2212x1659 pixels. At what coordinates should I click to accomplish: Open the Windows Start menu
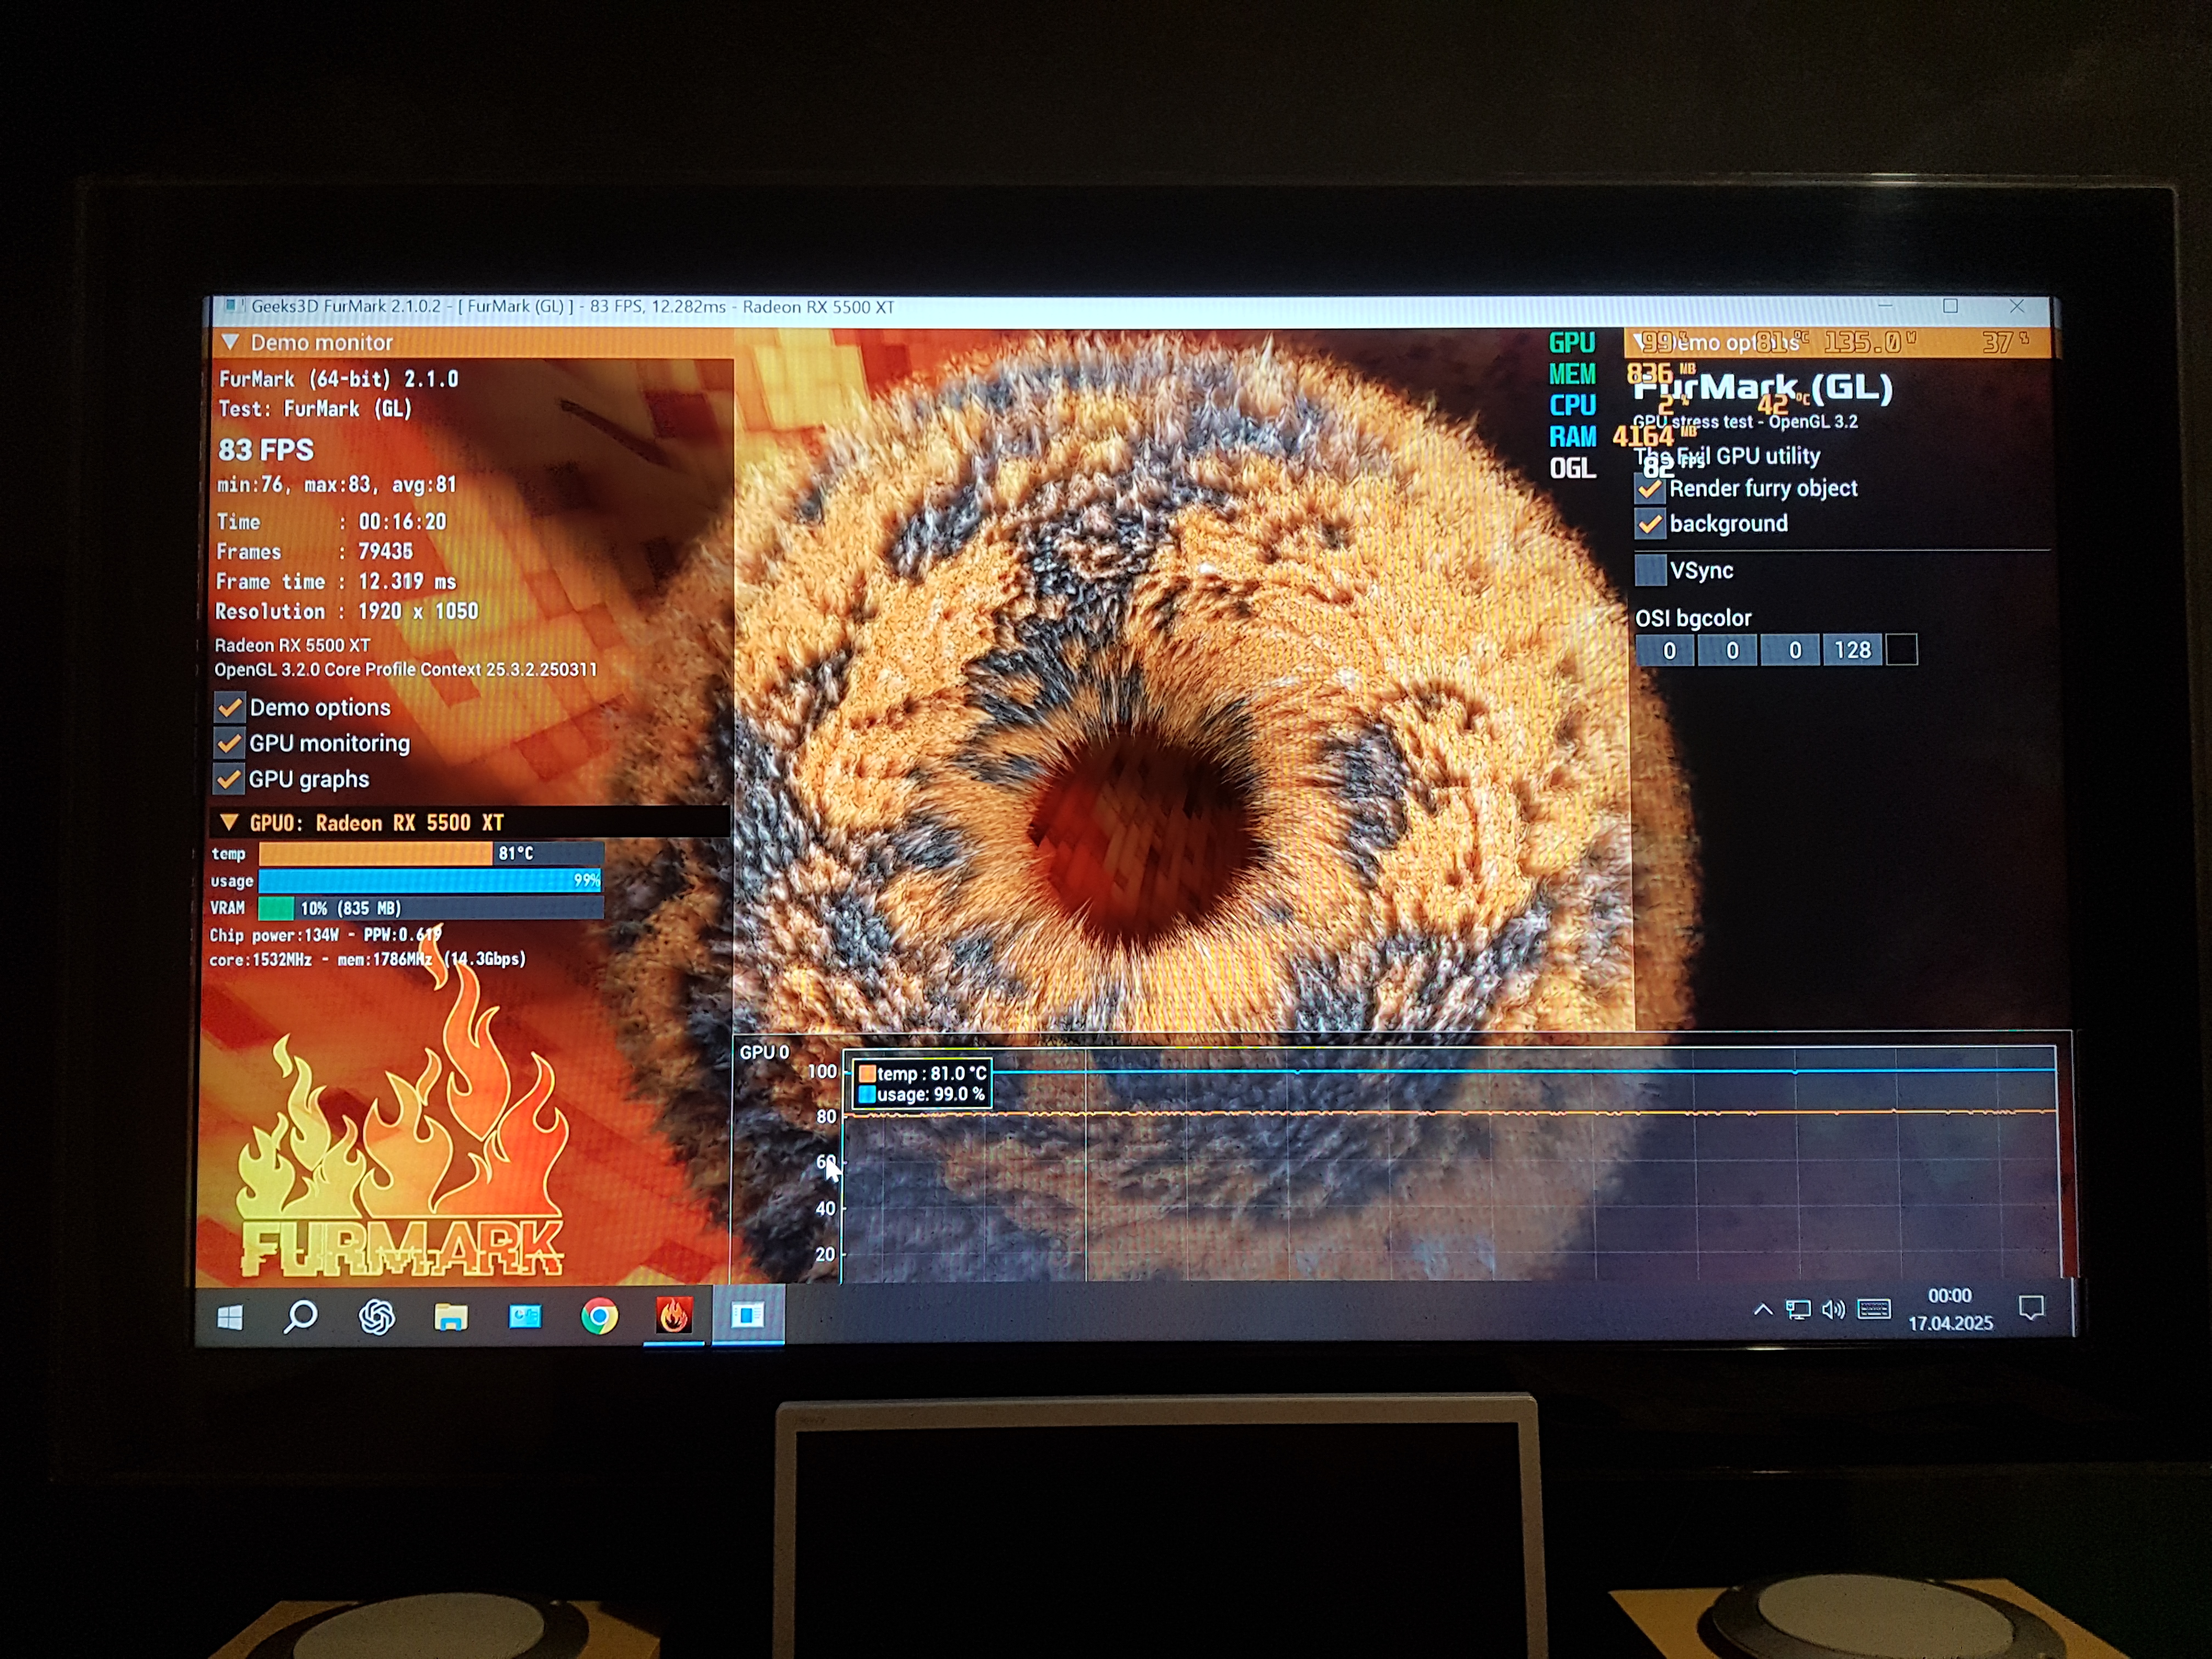(x=230, y=1318)
